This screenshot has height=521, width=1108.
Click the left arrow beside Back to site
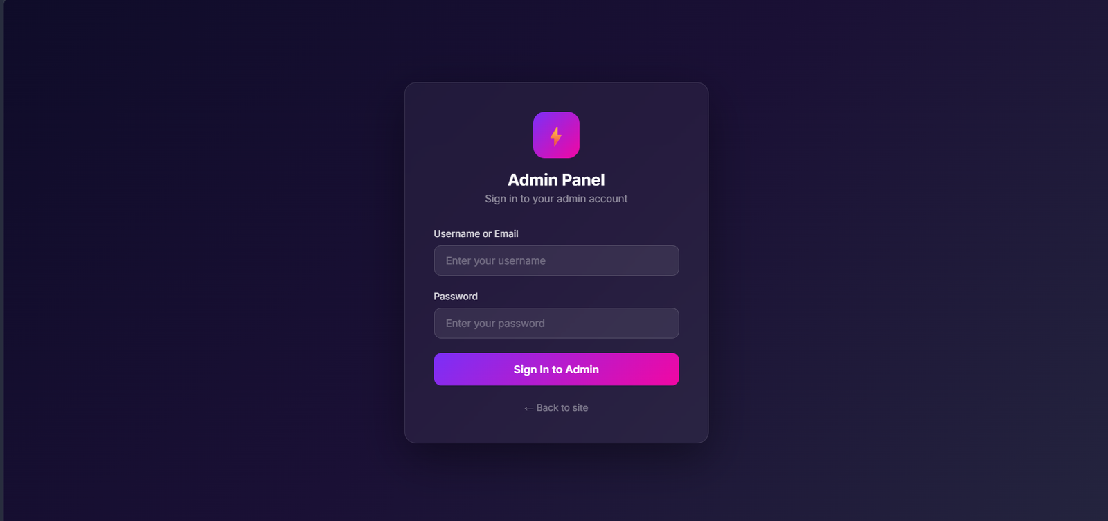[x=529, y=408]
